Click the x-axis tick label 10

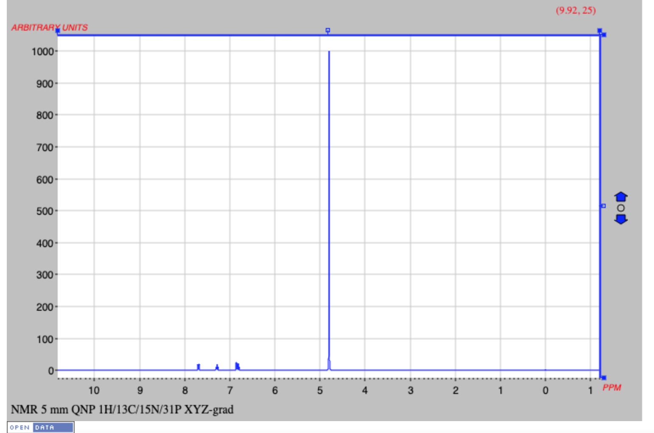(x=94, y=391)
